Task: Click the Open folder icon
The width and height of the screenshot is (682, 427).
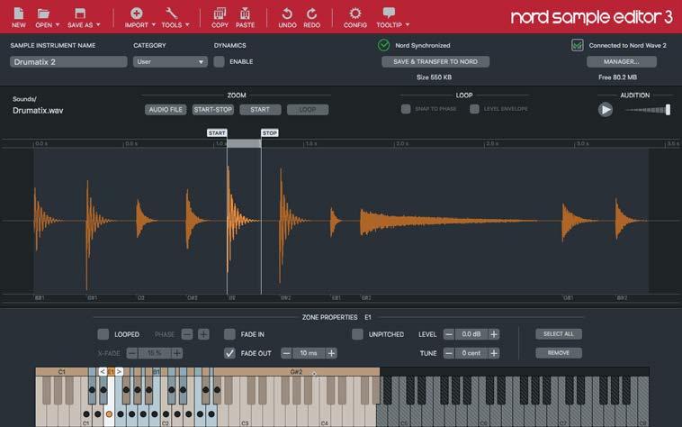Action: tap(43, 14)
